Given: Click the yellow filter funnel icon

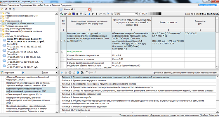Looking at the screenshot, I should point(2,73).
